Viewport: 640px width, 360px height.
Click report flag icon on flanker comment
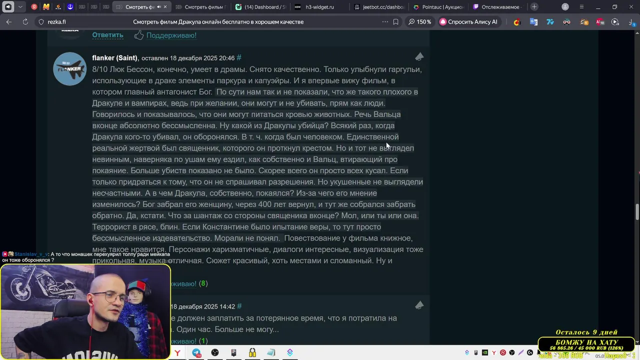click(419, 56)
